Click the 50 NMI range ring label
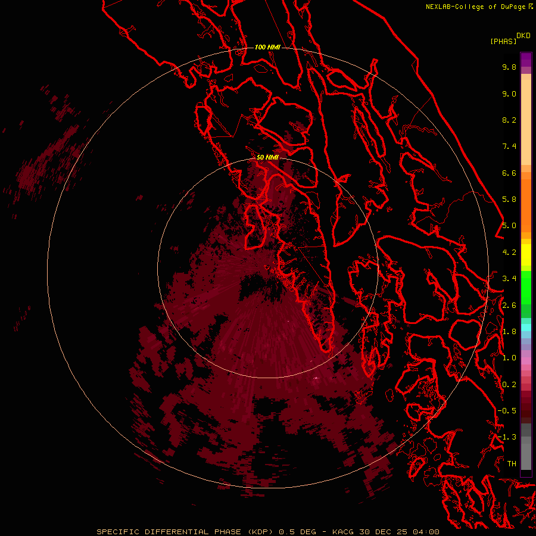This screenshot has width=536, height=536. coord(267,157)
